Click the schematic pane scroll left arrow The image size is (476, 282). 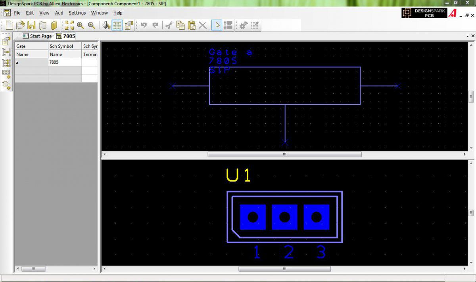(x=105, y=154)
